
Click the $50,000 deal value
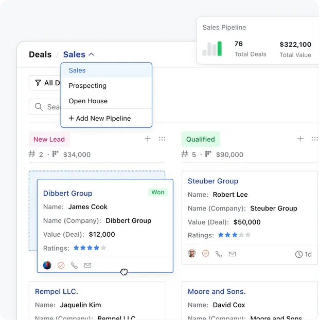[247, 222]
